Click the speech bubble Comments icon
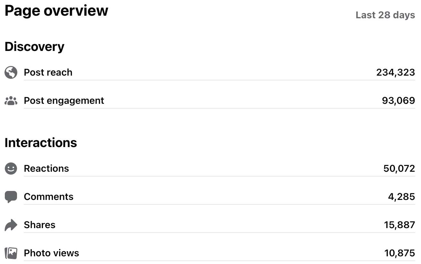 pos(11,197)
